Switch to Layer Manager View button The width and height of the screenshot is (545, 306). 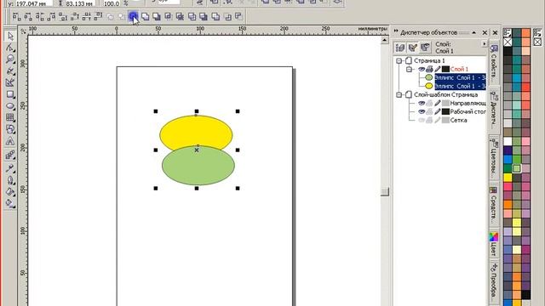(425, 48)
